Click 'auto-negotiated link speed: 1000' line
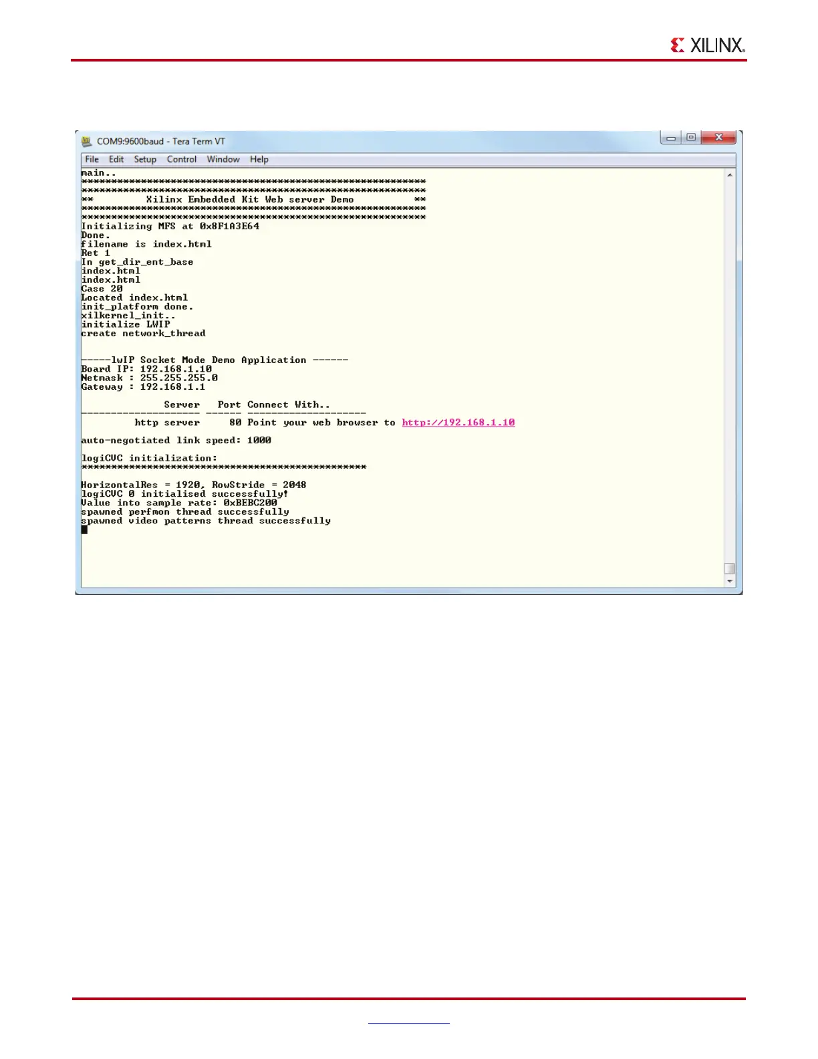 pyautogui.click(x=176, y=441)
